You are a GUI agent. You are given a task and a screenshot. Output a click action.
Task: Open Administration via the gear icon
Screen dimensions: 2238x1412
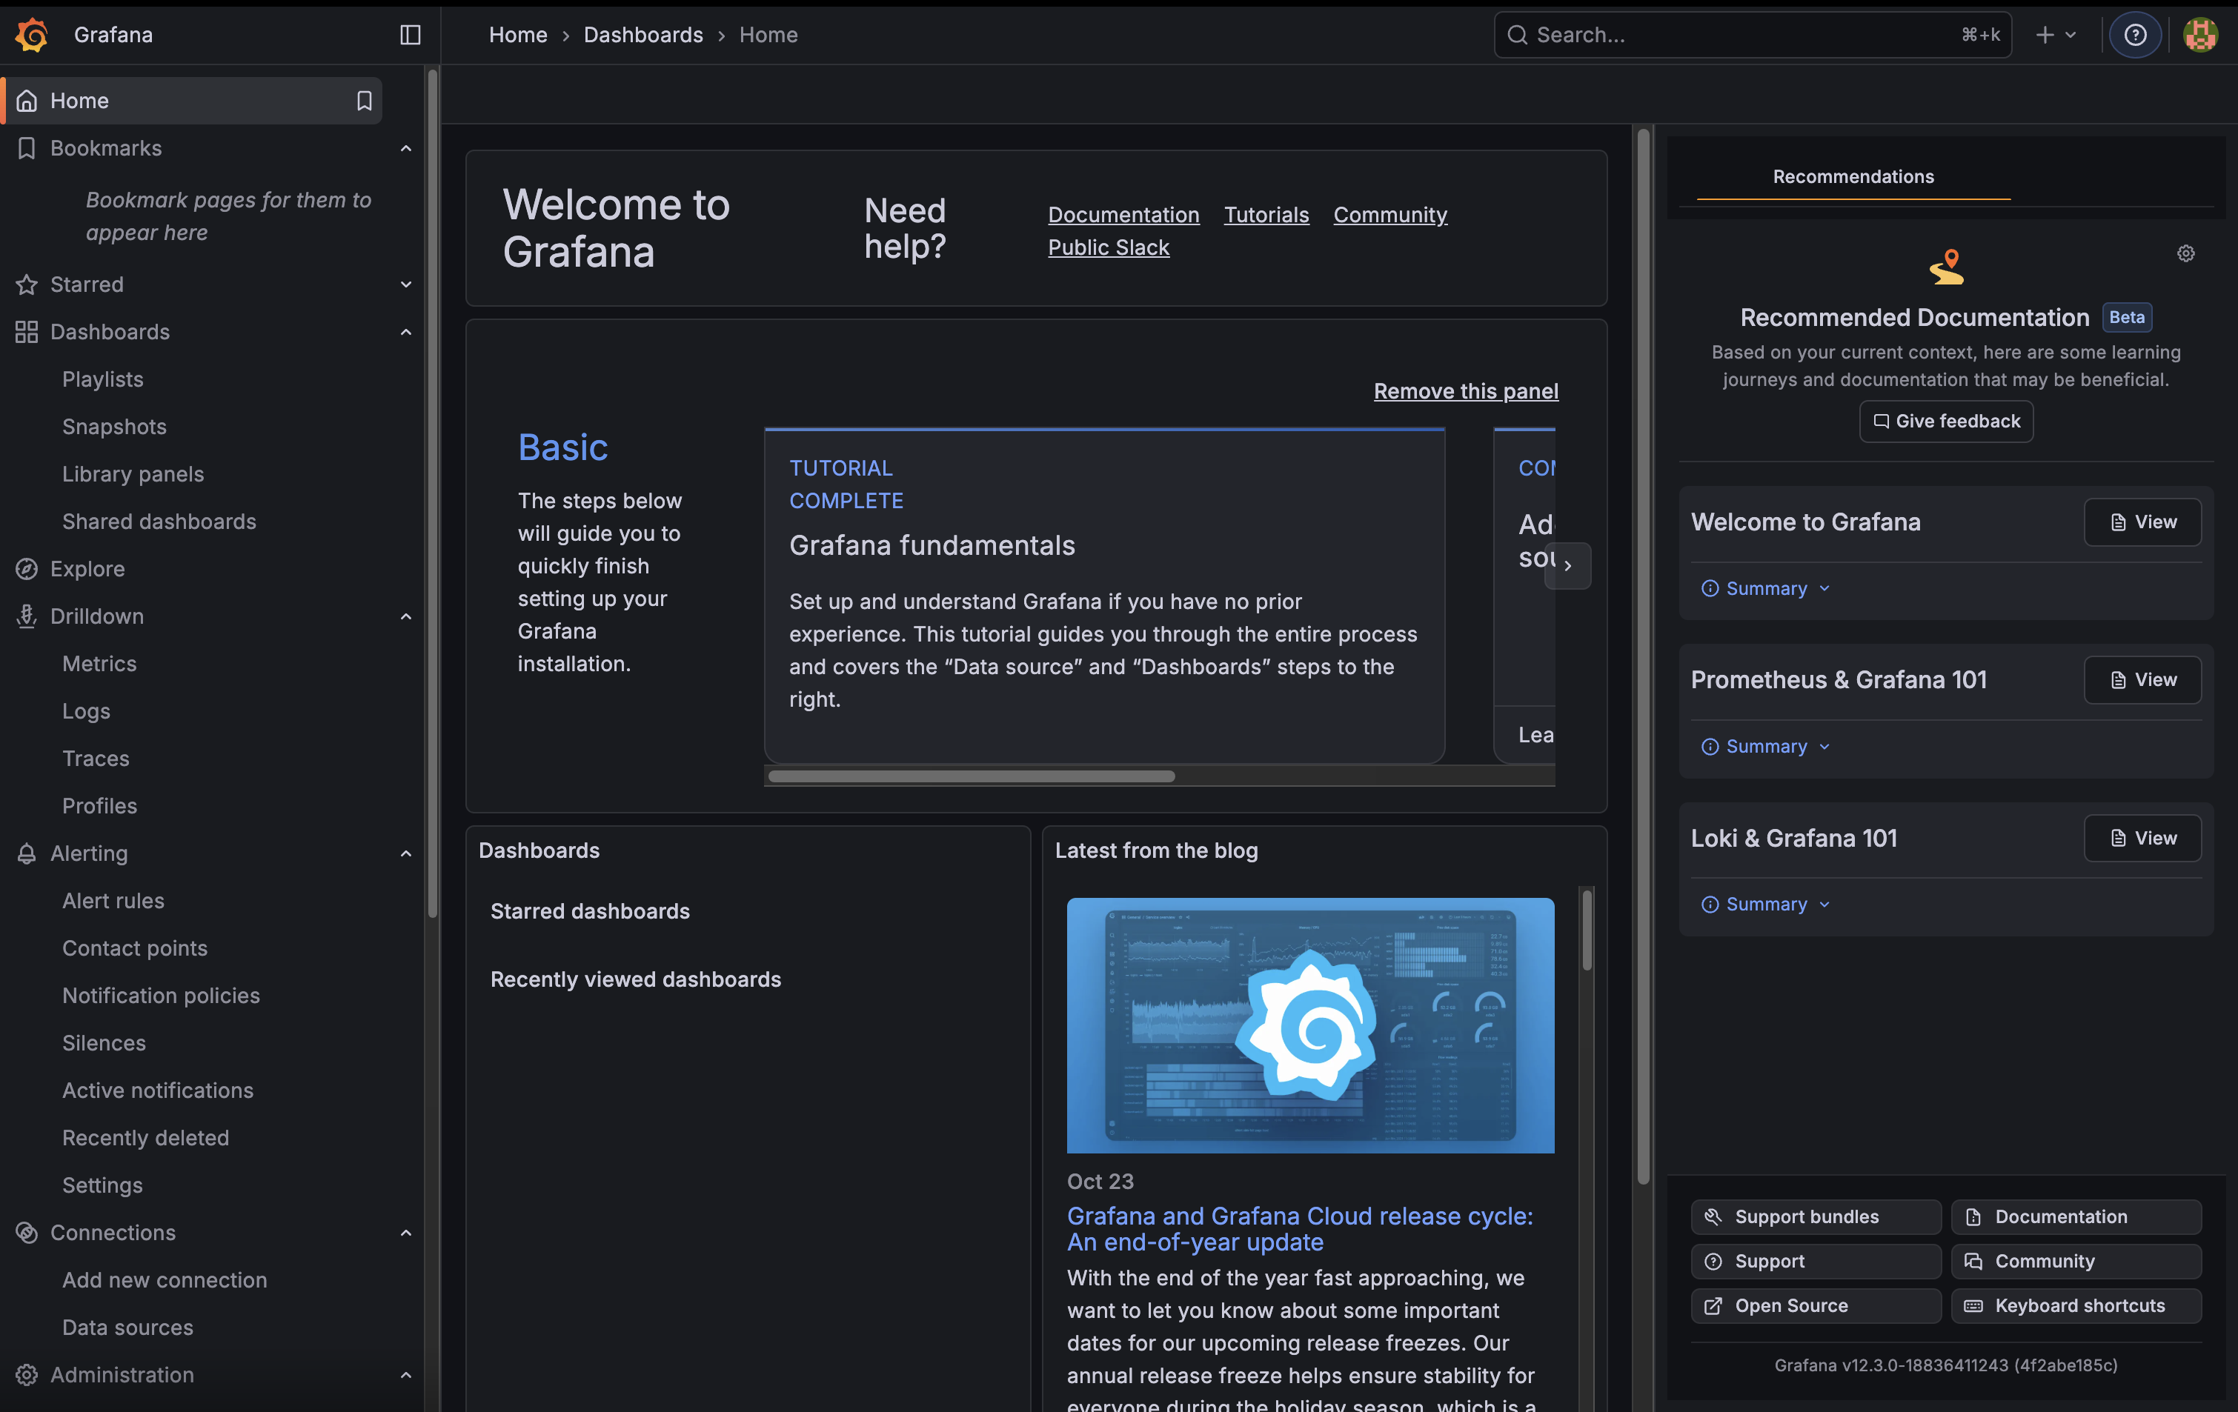pos(27,1375)
